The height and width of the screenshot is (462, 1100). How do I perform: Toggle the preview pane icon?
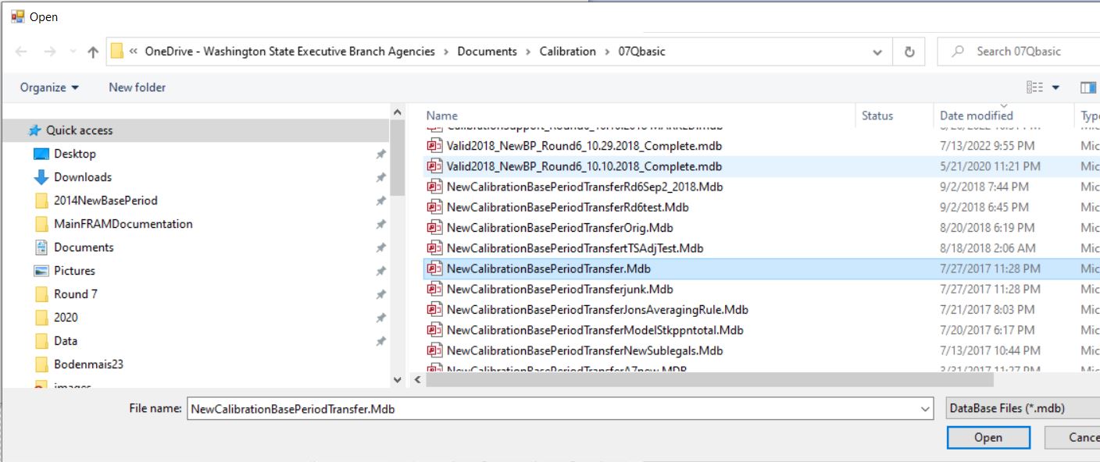(1088, 87)
